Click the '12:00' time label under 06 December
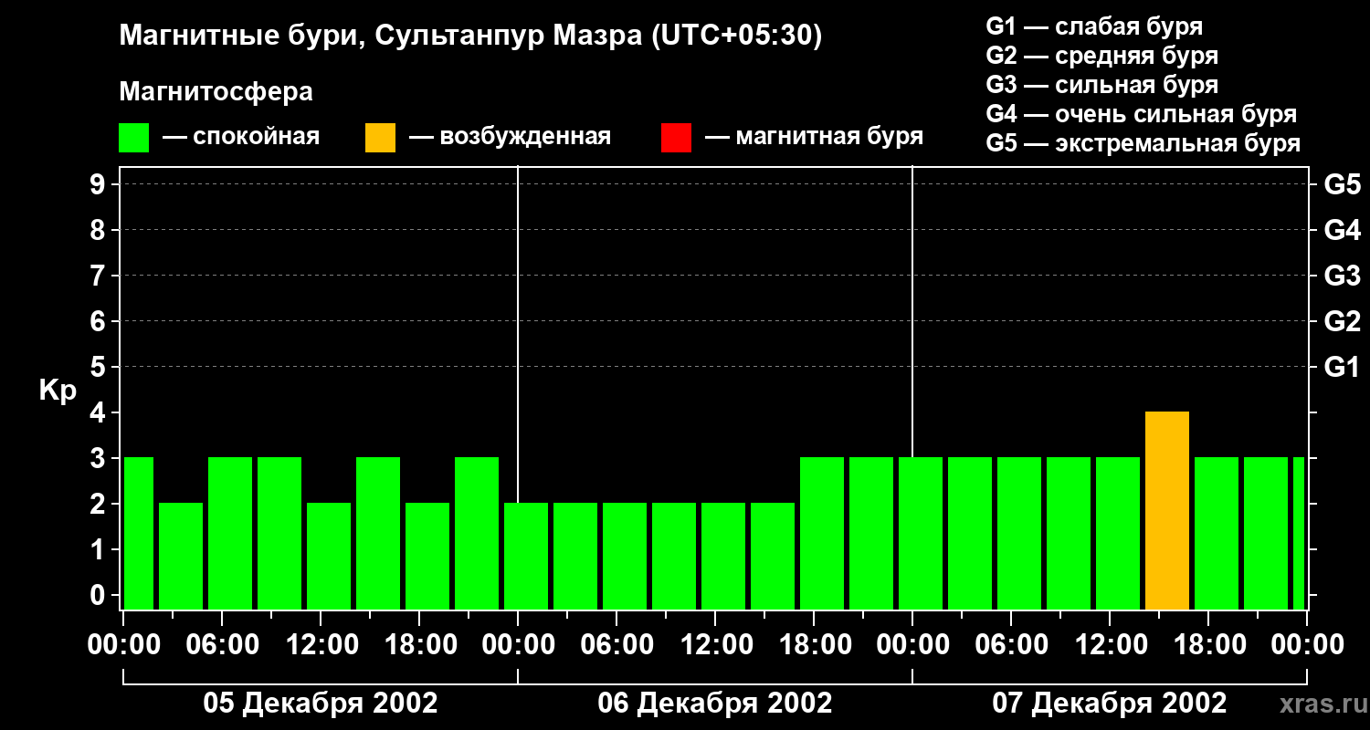The image size is (1370, 730). (715, 645)
